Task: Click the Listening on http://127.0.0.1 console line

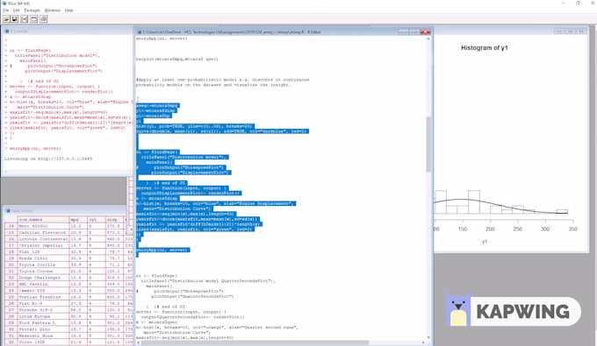Action: (x=48, y=159)
